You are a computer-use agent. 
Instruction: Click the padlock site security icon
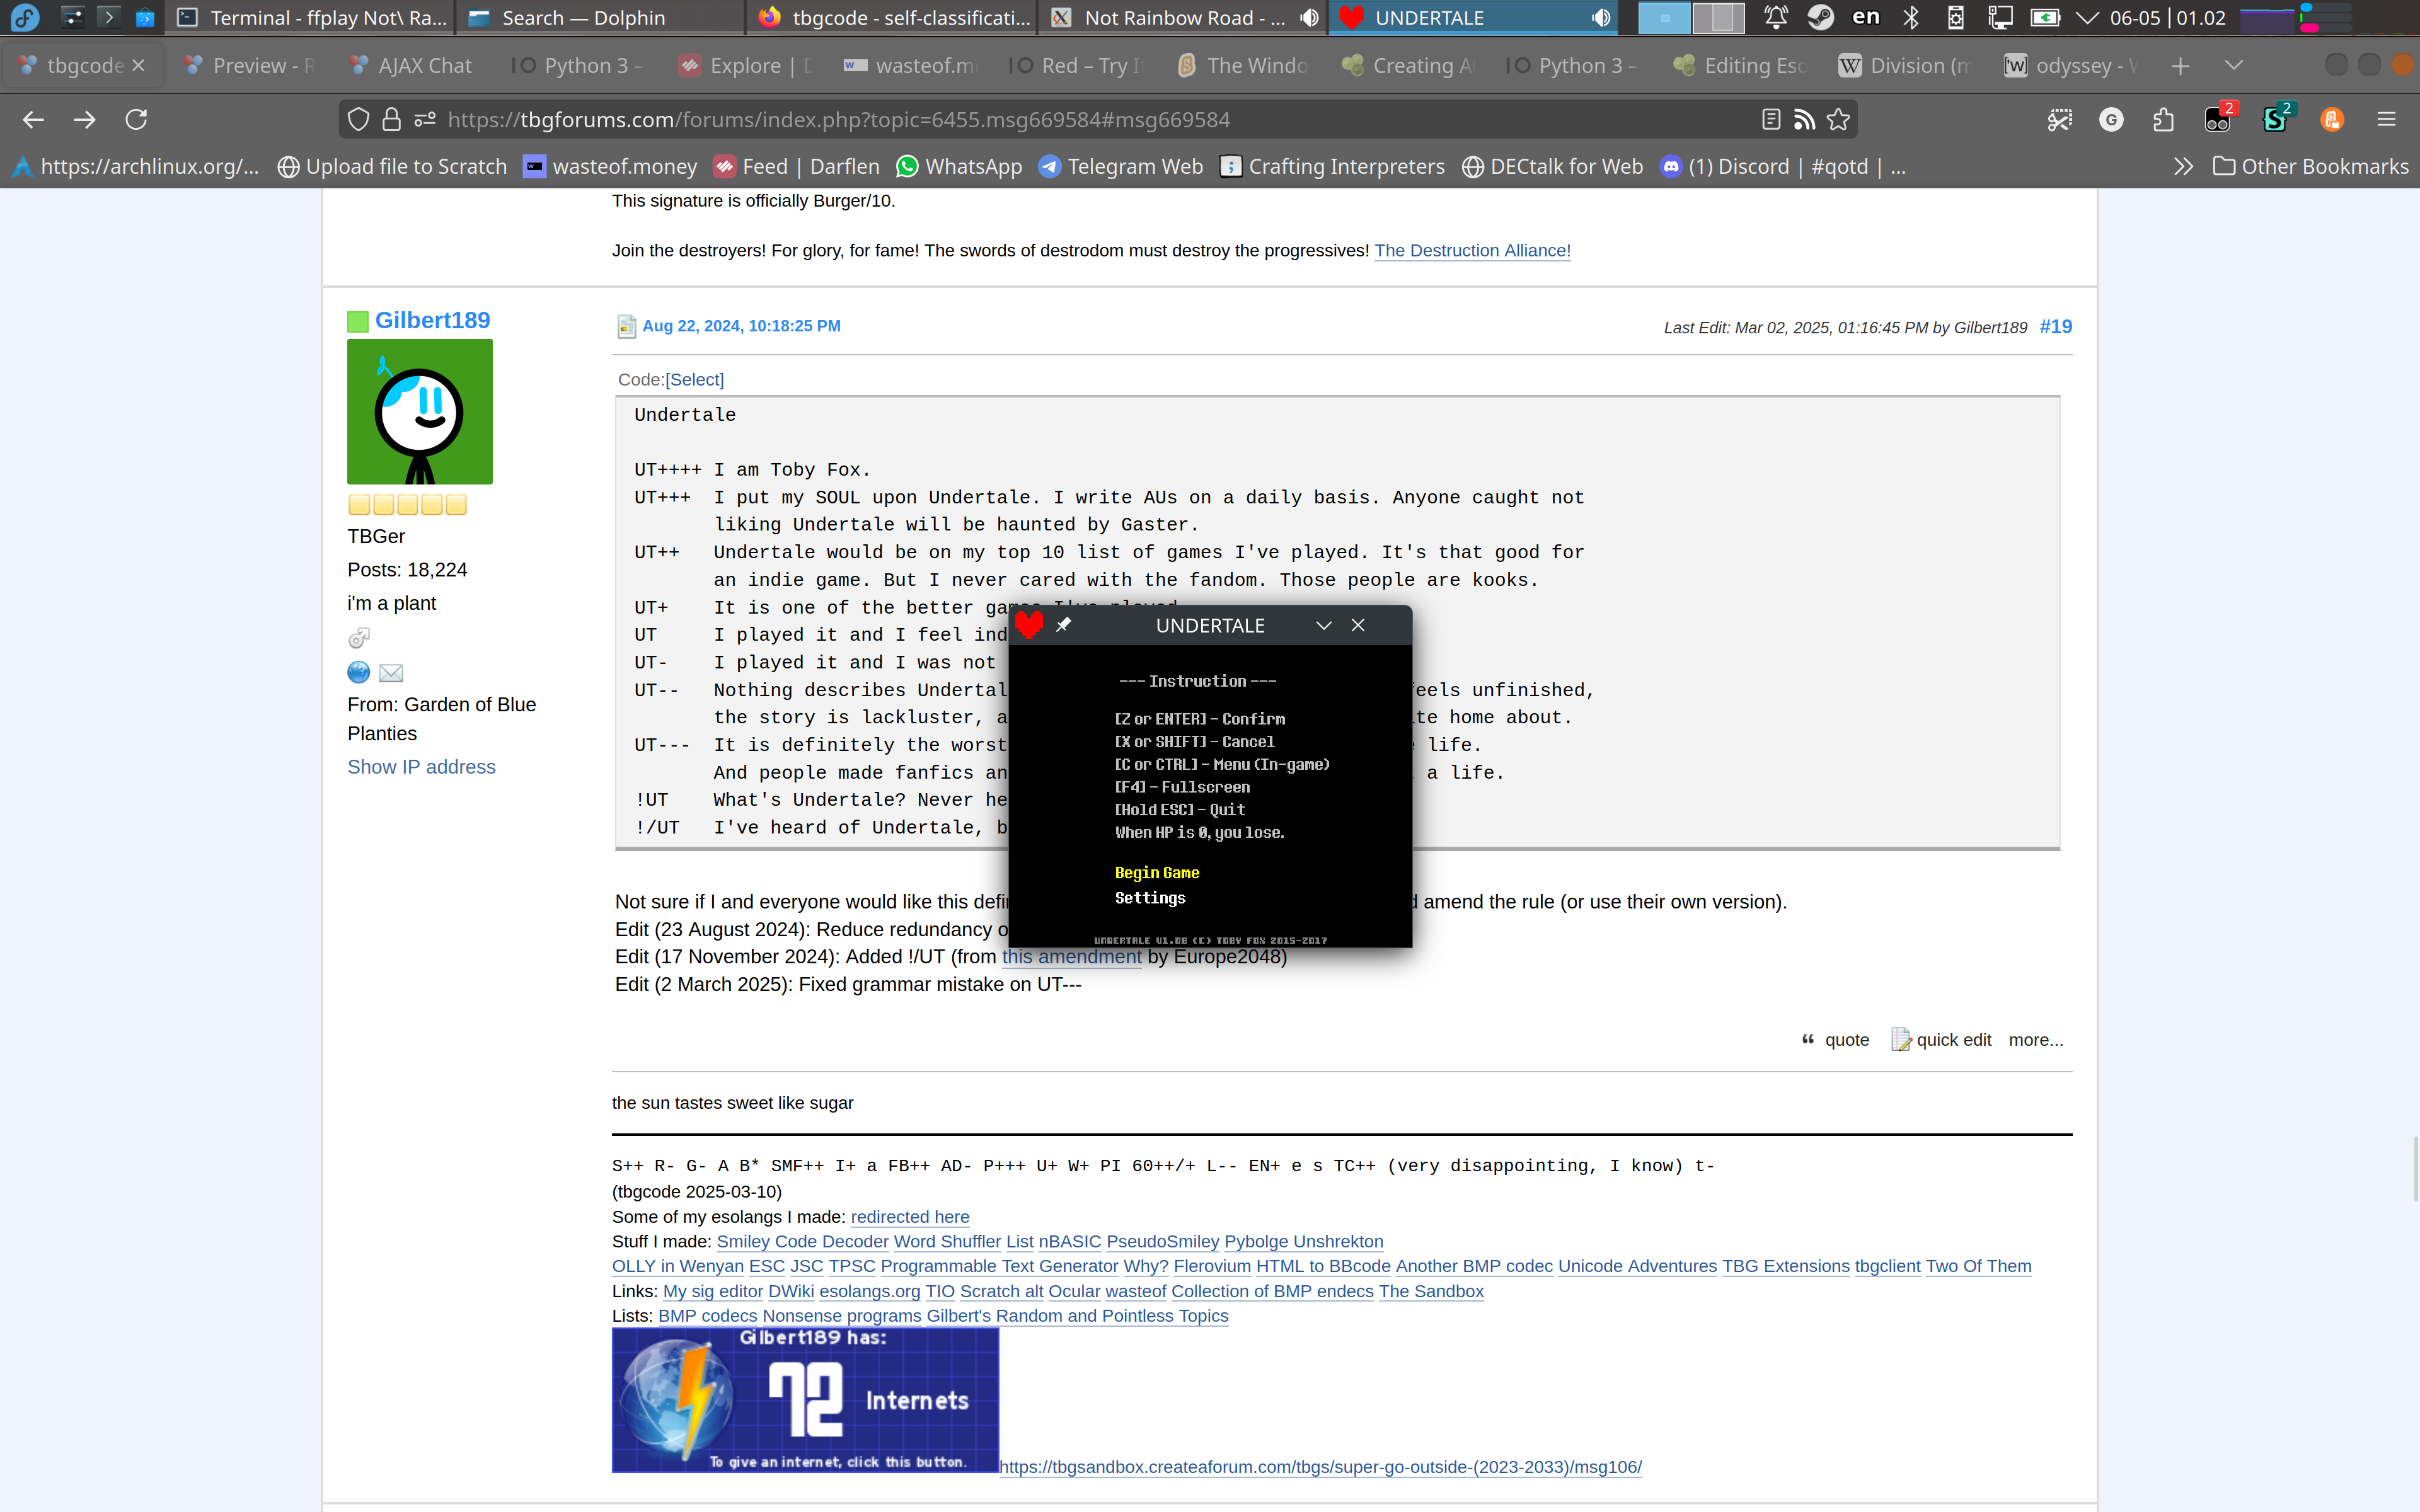click(x=392, y=120)
